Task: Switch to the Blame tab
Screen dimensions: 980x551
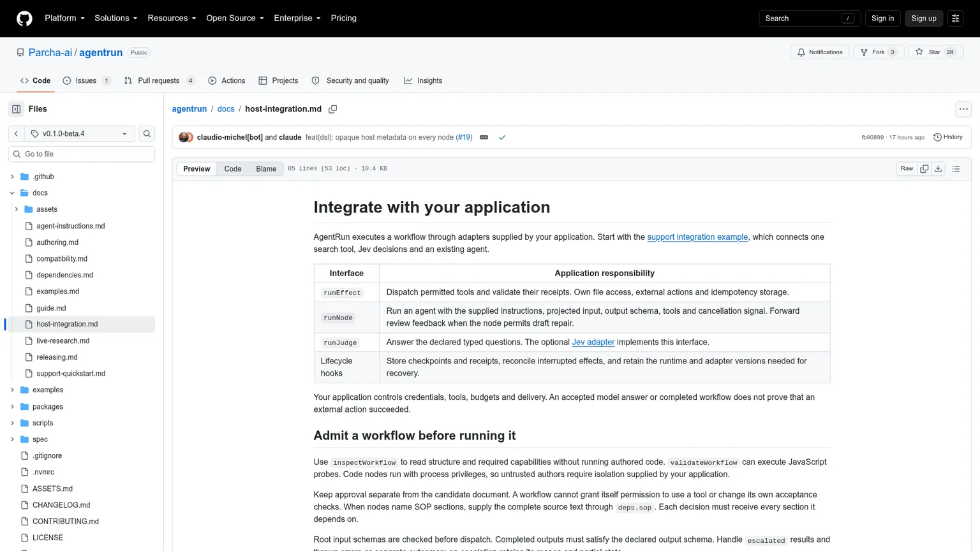Action: coord(266,169)
